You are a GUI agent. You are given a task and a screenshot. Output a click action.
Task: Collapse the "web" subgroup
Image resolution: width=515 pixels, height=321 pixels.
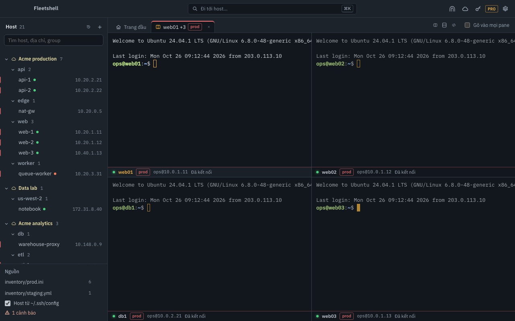pos(13,122)
